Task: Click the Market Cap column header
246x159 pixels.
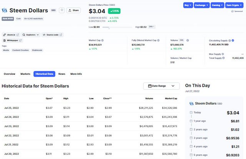Action: tap(171, 99)
